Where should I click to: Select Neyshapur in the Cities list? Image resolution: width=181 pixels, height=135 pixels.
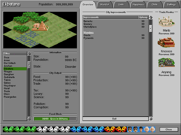point(15,85)
